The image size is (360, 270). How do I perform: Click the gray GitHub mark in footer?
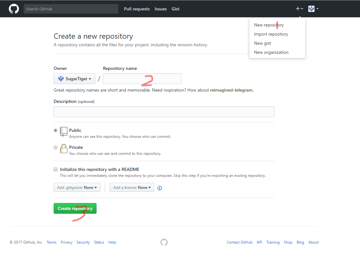pyautogui.click(x=164, y=242)
